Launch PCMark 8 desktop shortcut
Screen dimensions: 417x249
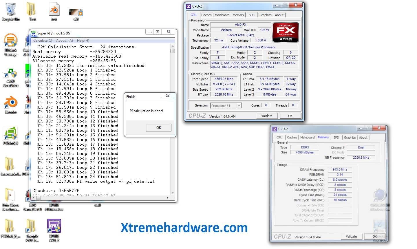[x=11, y=136]
